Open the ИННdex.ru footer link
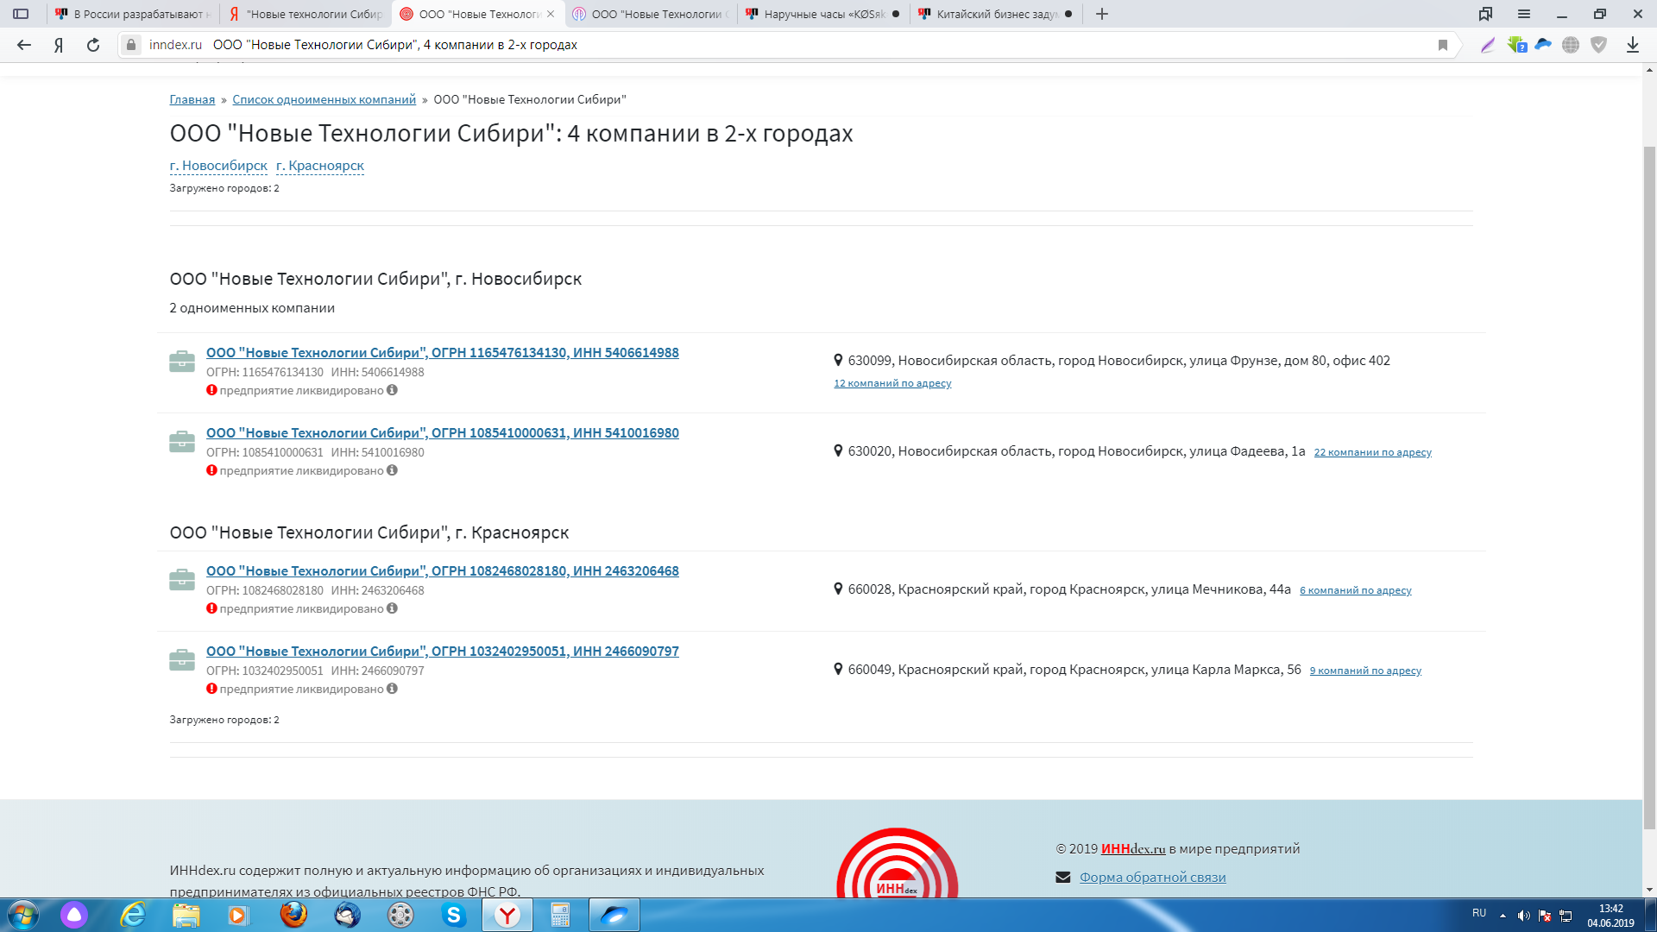 [1133, 848]
